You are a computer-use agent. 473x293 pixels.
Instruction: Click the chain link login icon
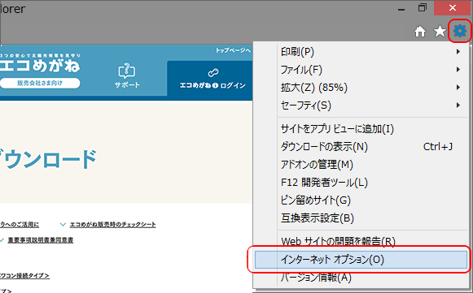coord(213,73)
